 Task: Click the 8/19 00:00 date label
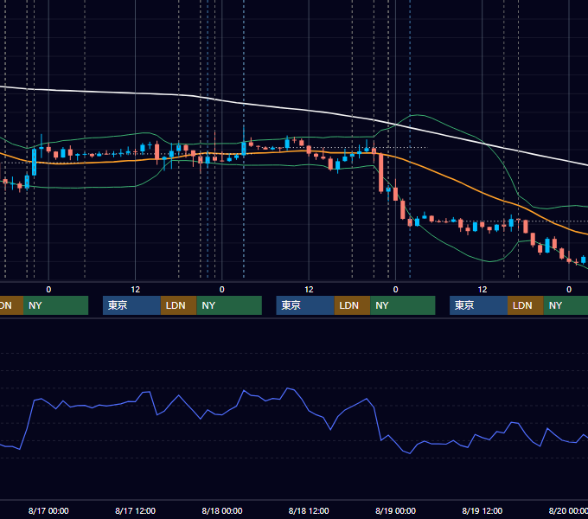[x=395, y=510]
